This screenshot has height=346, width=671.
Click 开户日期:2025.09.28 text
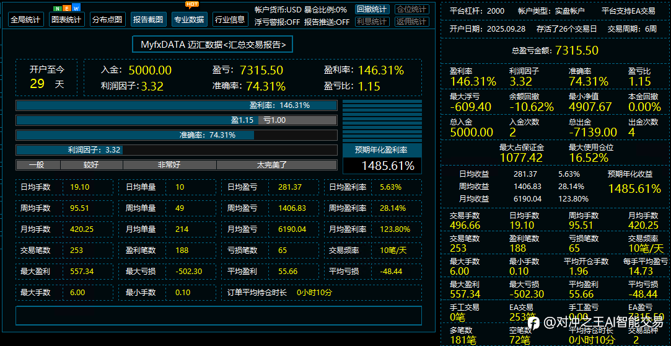(488, 29)
